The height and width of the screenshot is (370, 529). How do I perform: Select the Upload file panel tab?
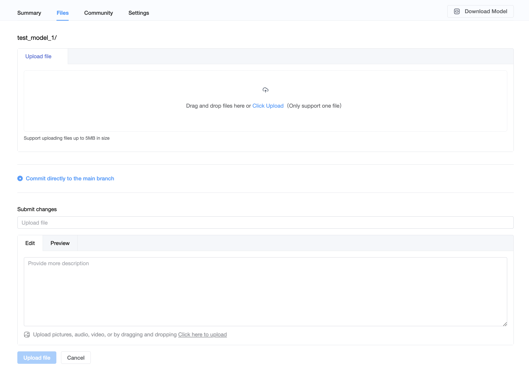click(x=38, y=56)
